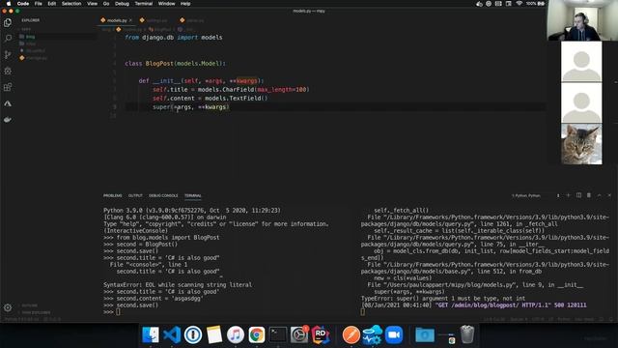Split the terminal panel

coord(578,195)
